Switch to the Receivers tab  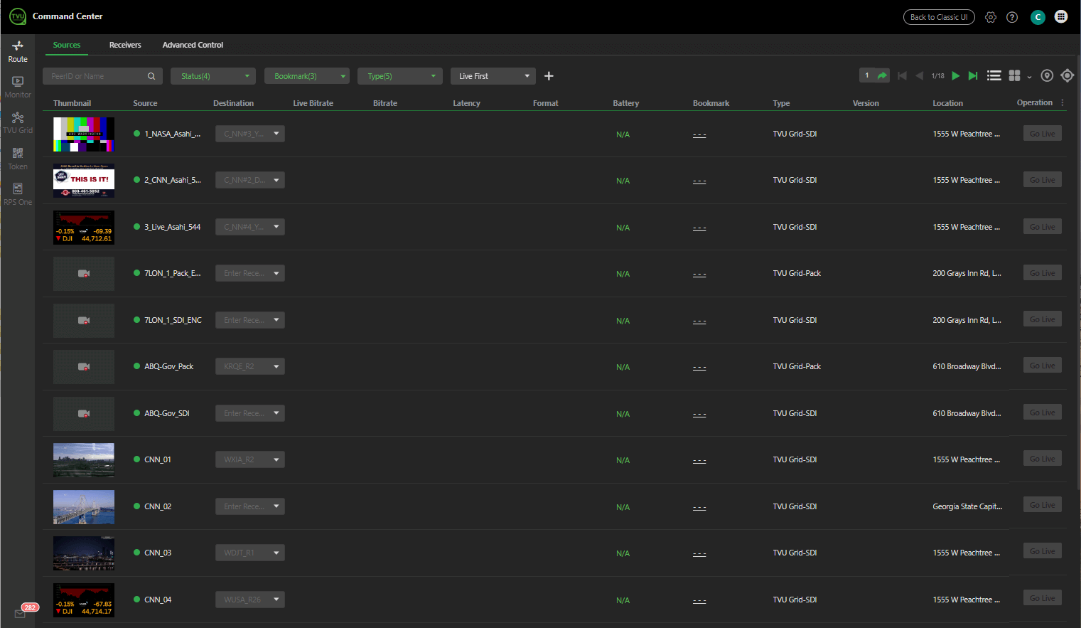tap(125, 45)
